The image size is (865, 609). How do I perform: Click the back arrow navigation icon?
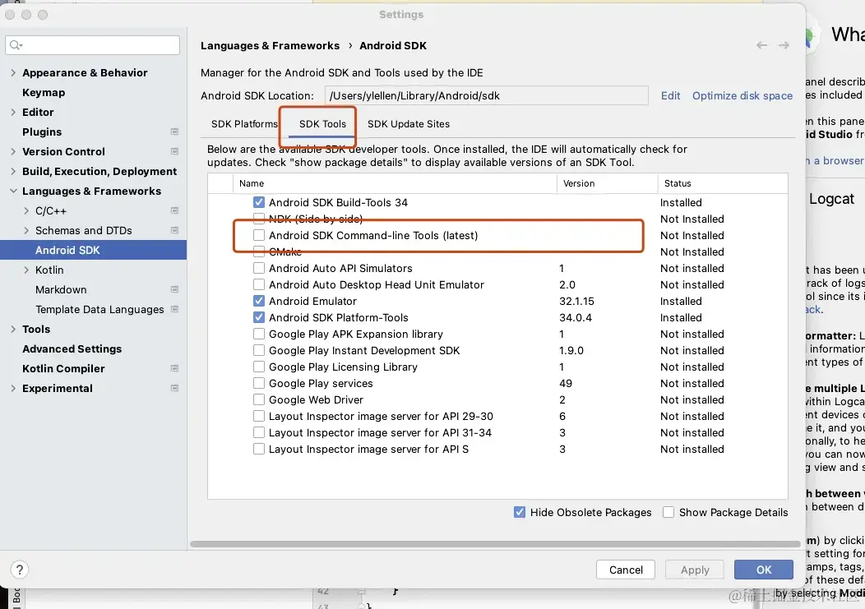762,45
